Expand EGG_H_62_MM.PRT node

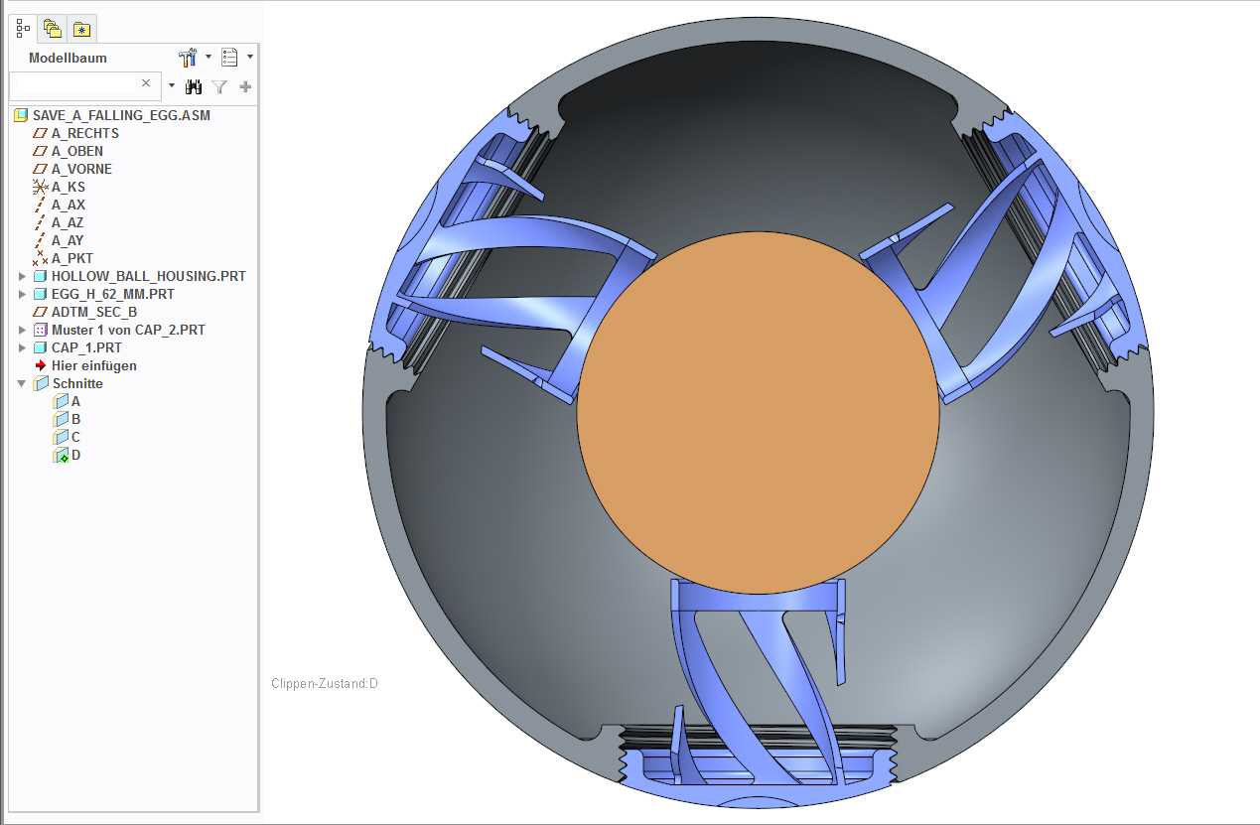[23, 294]
